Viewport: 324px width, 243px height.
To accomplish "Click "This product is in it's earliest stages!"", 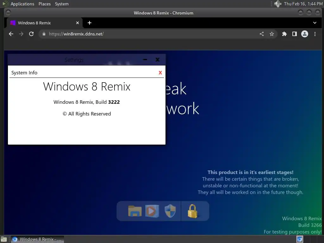I will coord(251,172).
